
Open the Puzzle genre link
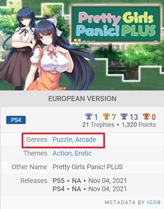click(x=62, y=139)
